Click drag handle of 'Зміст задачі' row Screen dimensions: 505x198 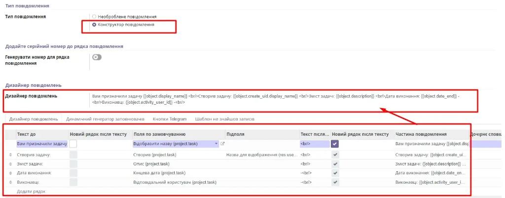pos(10,164)
